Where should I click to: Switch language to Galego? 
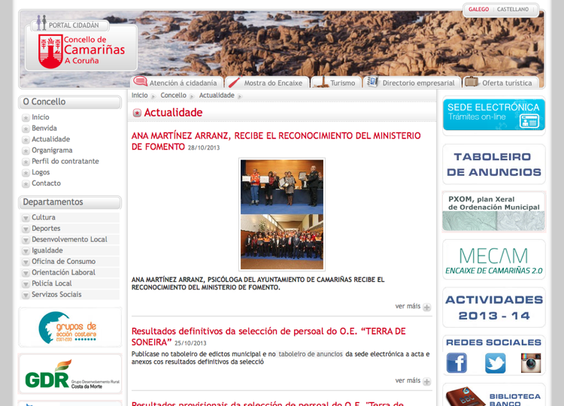(x=478, y=9)
